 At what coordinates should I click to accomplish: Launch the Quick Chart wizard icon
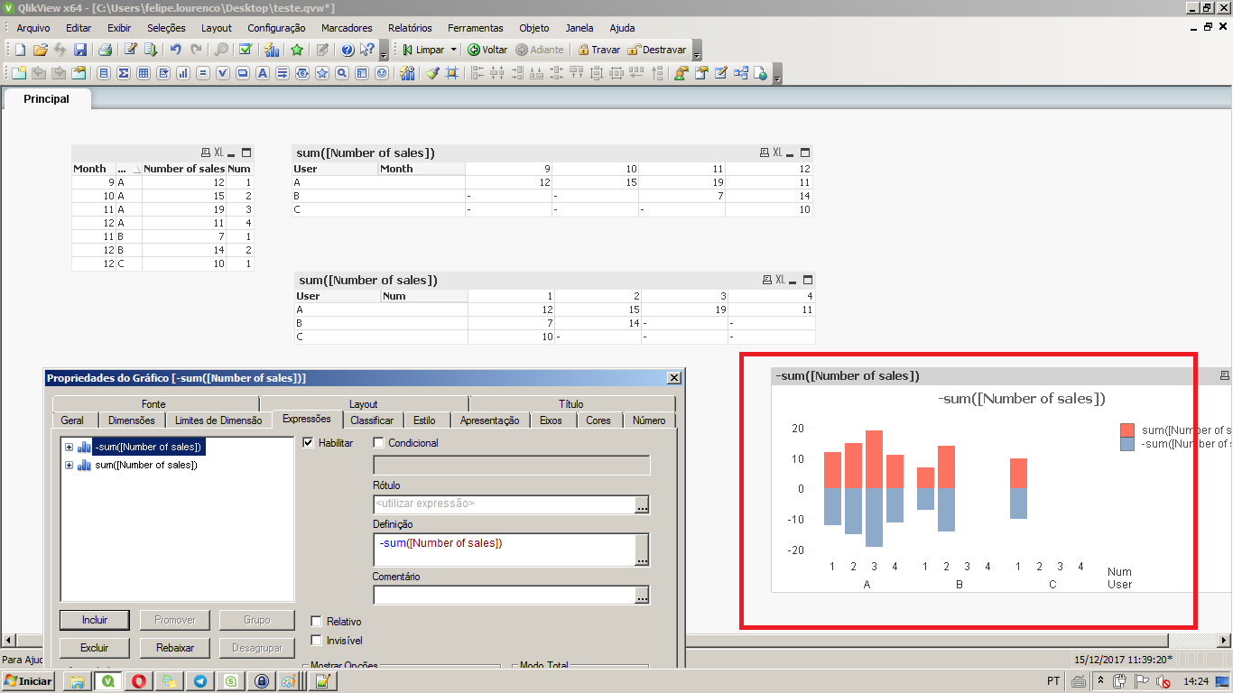pyautogui.click(x=271, y=50)
